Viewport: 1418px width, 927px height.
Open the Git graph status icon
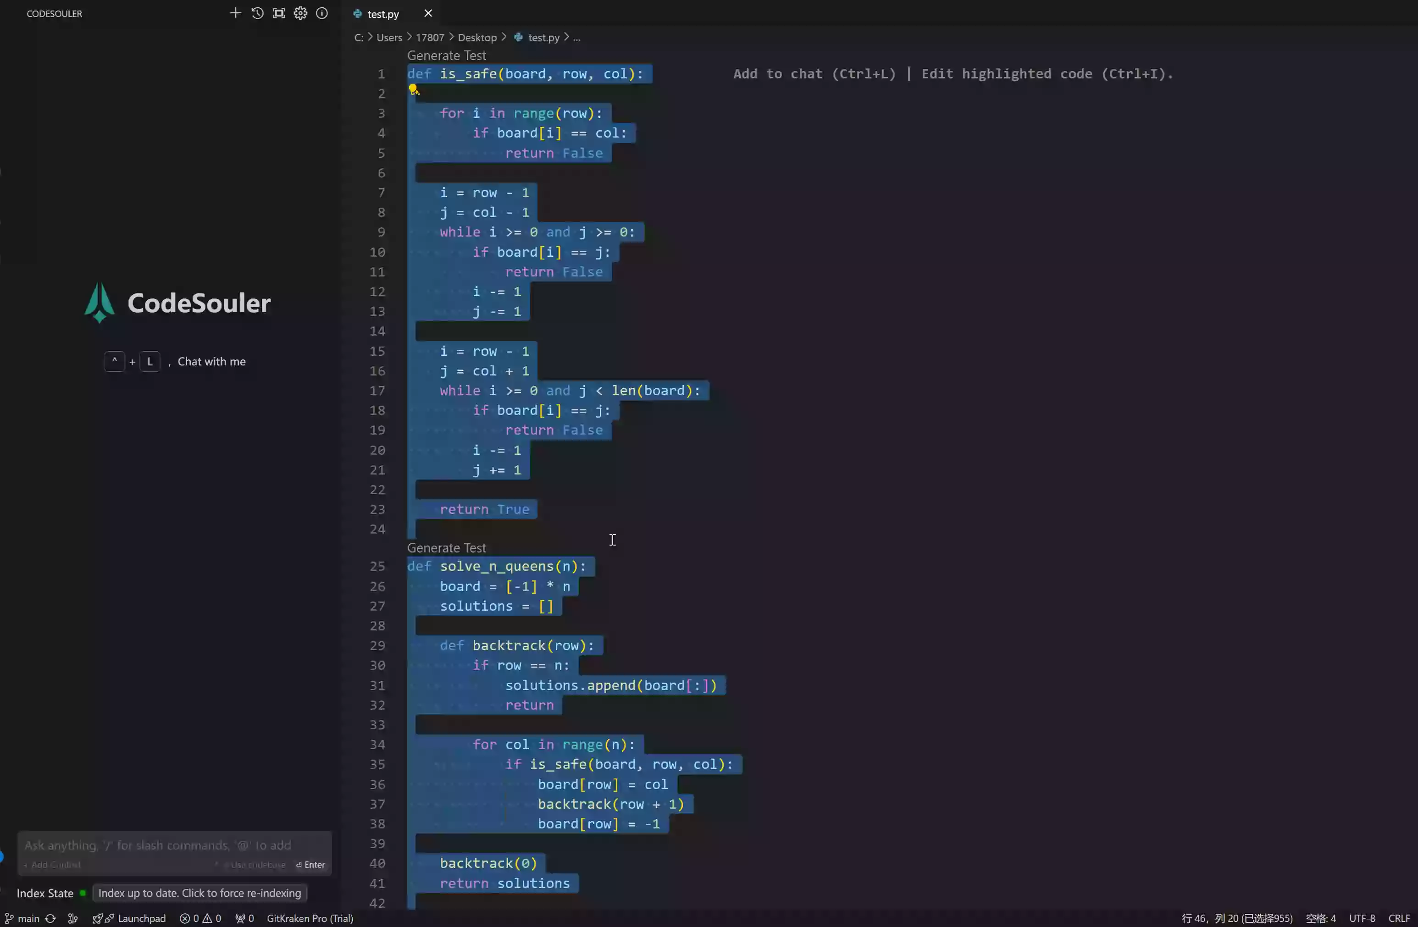pos(72,918)
